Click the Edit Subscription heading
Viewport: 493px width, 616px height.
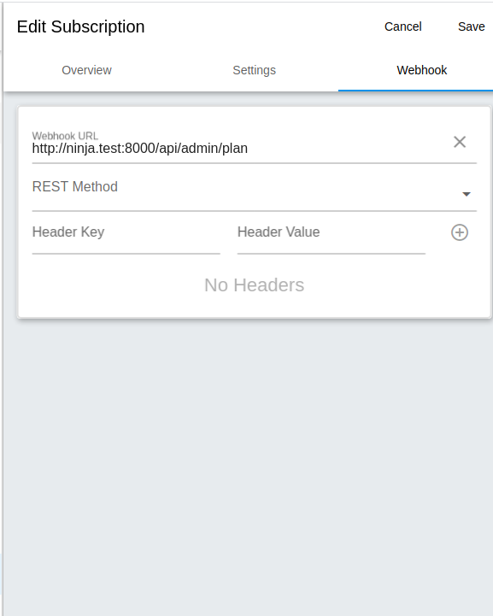pos(80,26)
